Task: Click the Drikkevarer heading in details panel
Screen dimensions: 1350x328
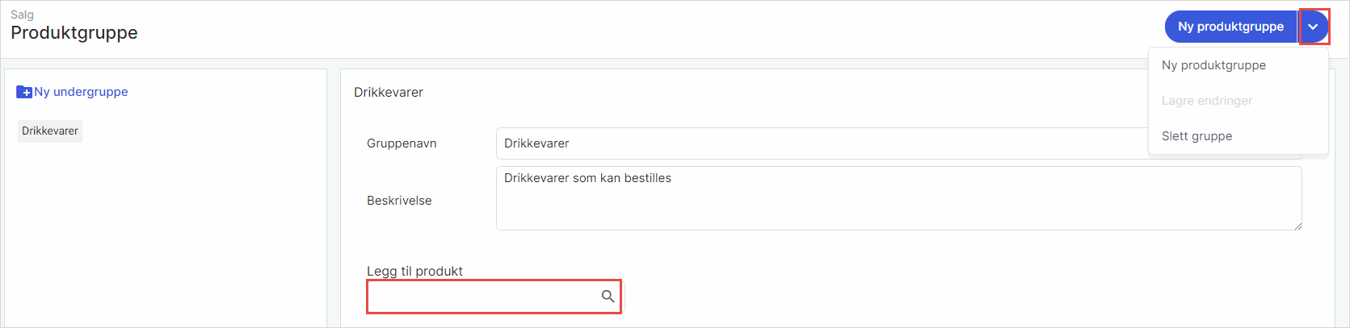Action: pos(389,93)
